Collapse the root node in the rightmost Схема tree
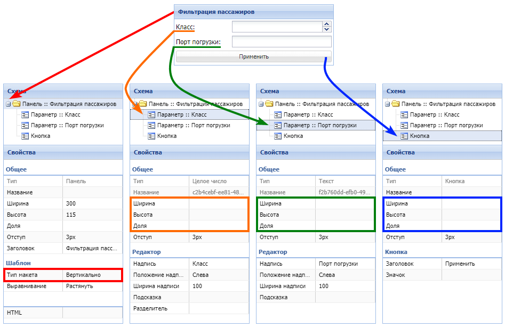The image size is (505, 328). 387,104
